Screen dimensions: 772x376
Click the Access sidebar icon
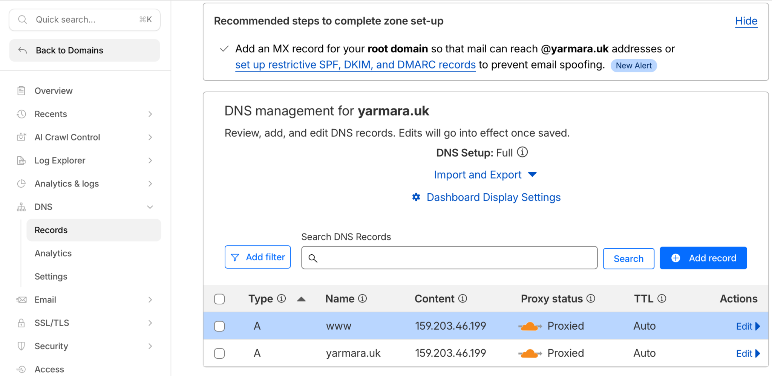point(21,369)
